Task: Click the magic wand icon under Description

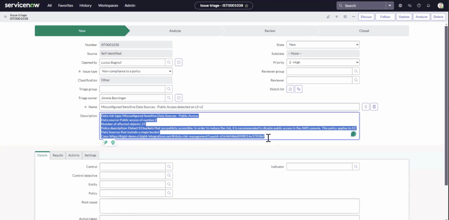Action: (105, 142)
